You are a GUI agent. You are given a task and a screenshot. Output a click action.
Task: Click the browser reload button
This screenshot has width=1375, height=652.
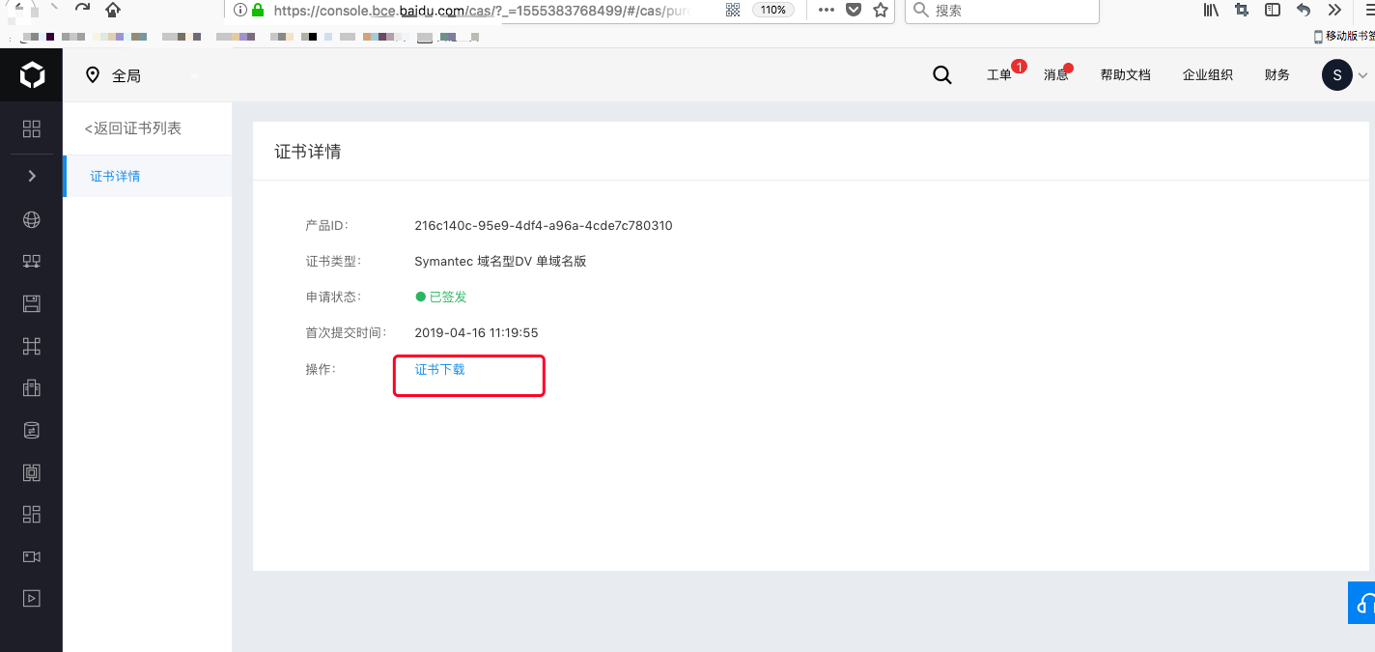(82, 10)
